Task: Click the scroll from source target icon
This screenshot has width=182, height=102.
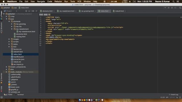Action: (x=26, y=11)
